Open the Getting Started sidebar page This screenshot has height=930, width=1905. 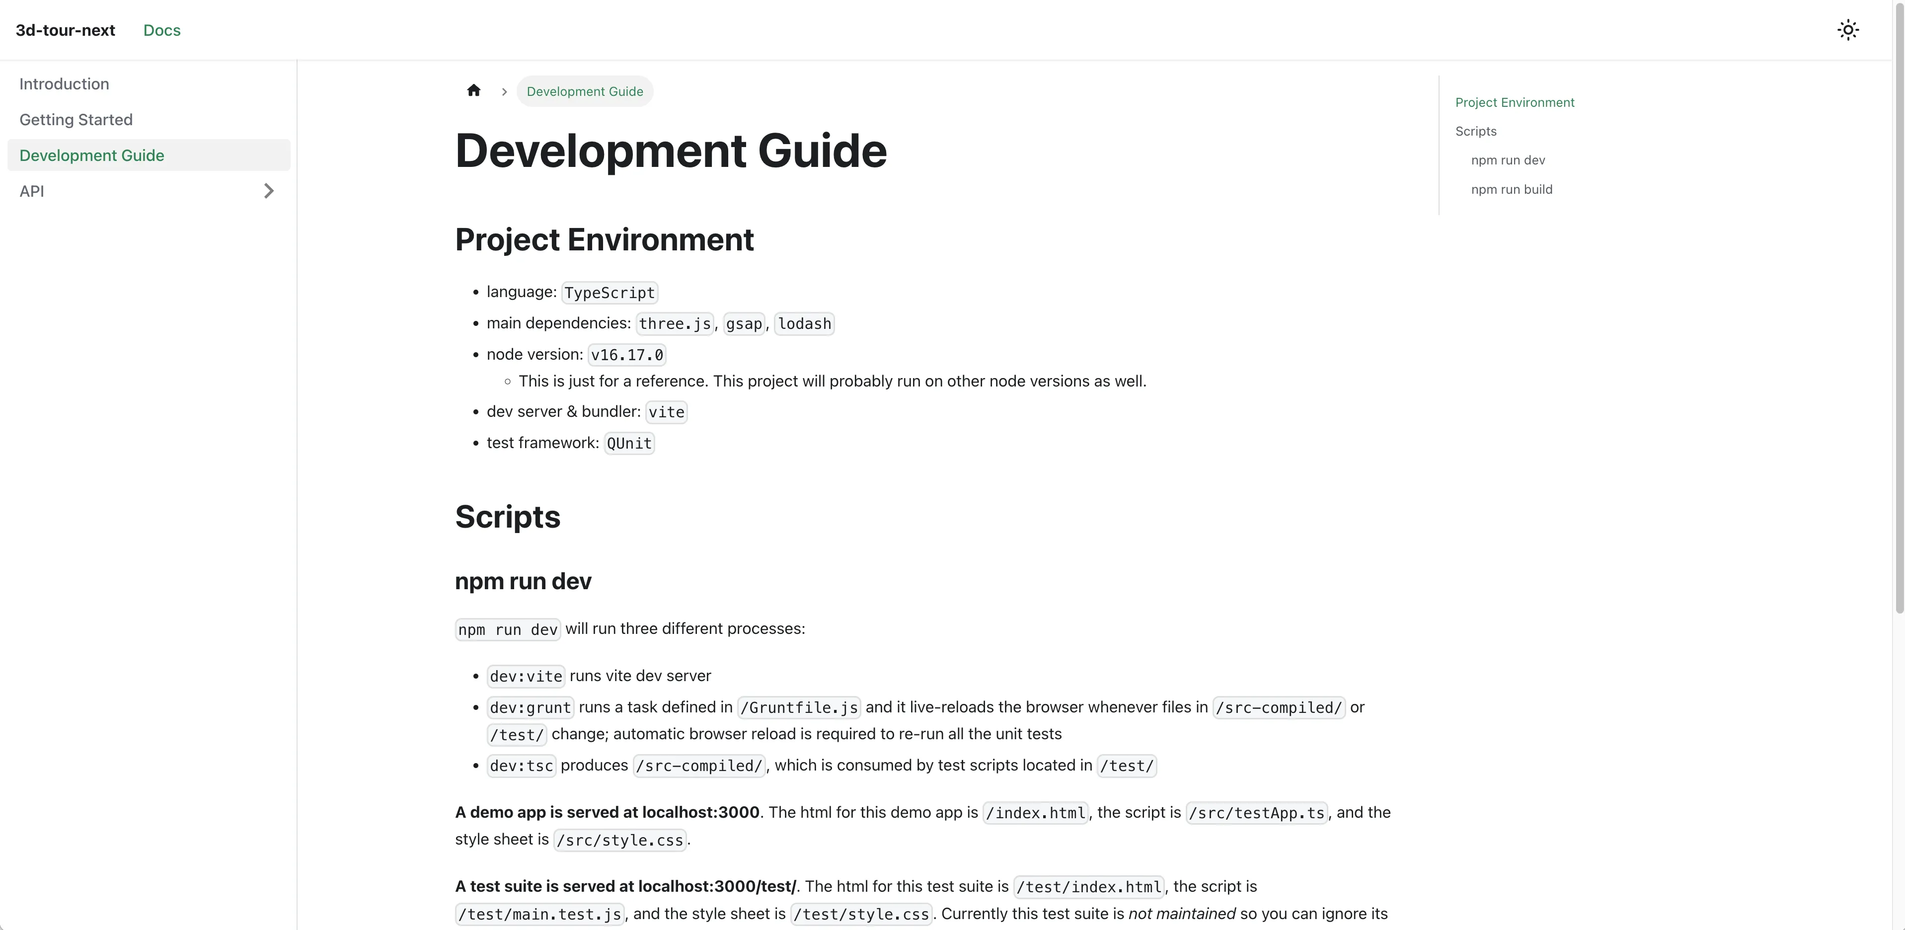[x=76, y=120]
